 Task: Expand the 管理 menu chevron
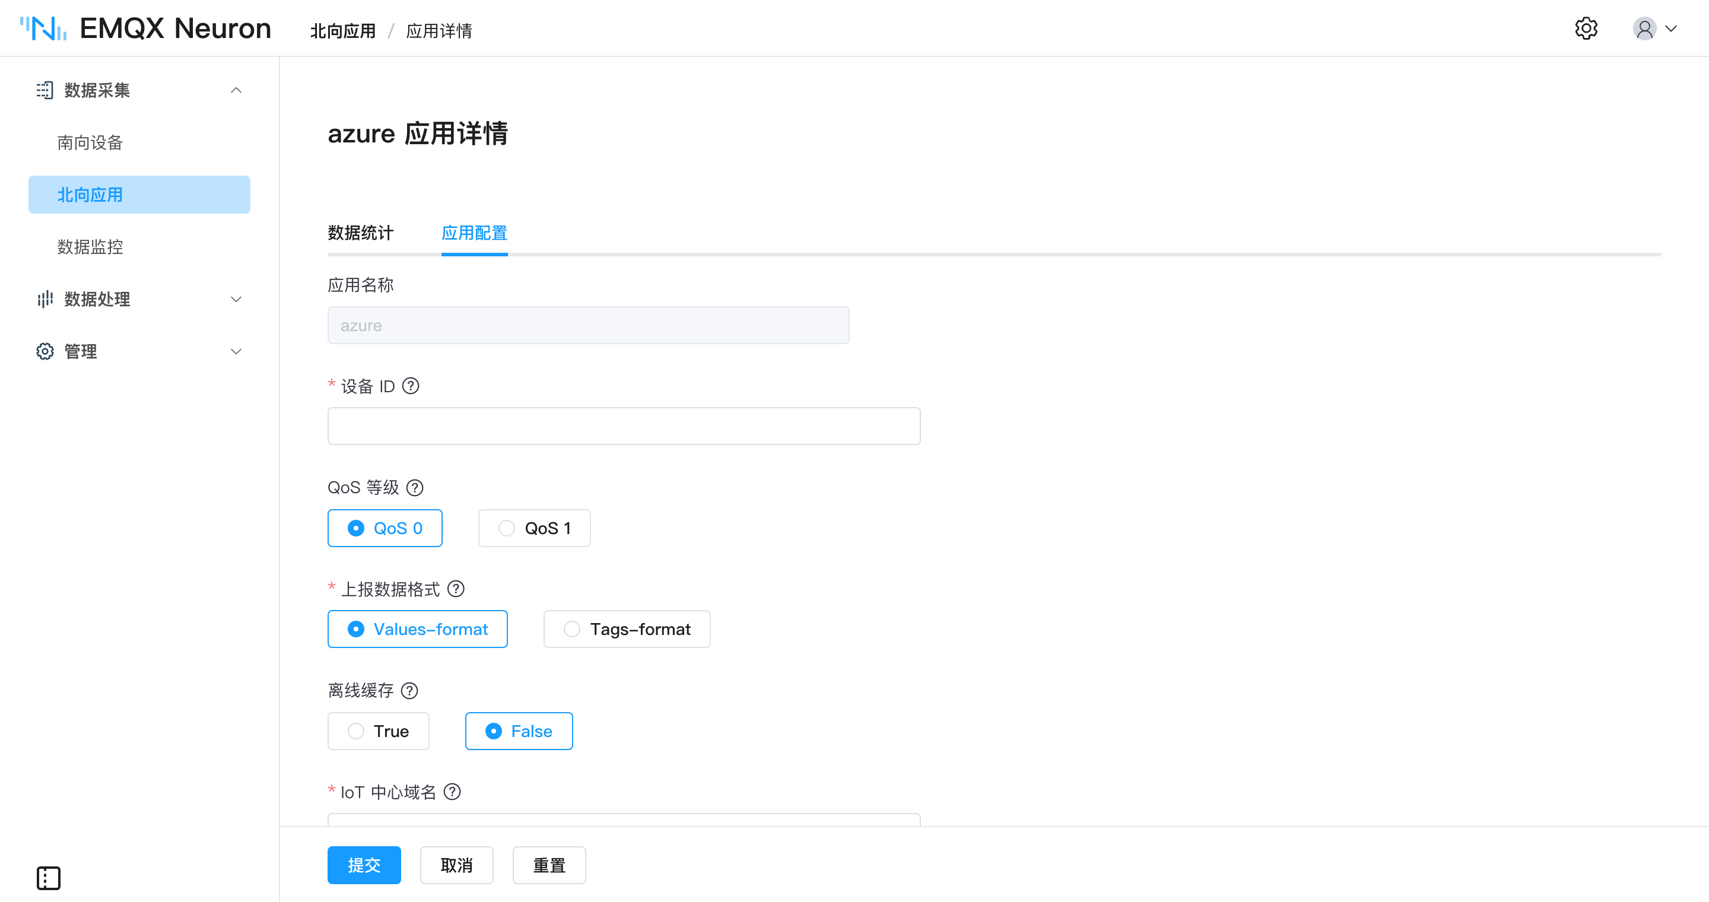(236, 351)
